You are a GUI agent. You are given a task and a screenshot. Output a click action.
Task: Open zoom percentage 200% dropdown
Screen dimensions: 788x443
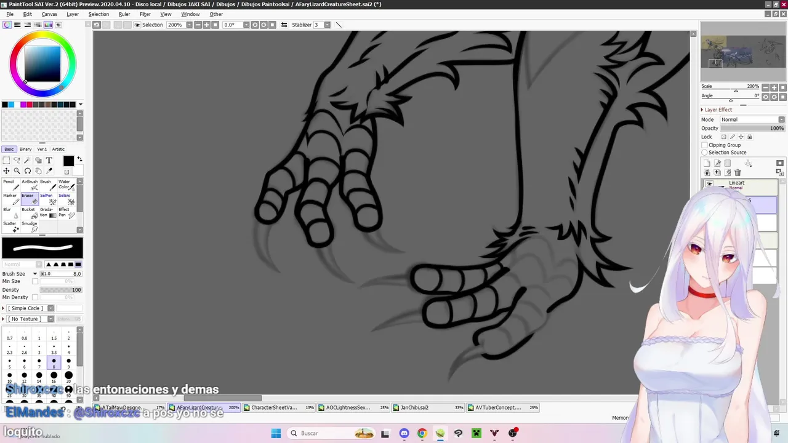pos(189,25)
